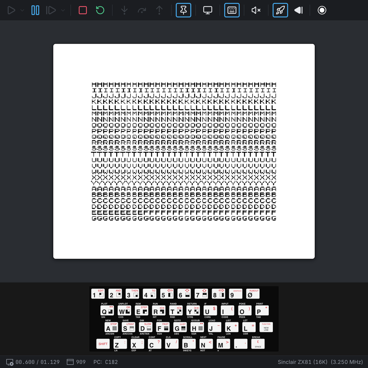This screenshot has width=368, height=368.
Task: Click the J LOAD key
Action: 215,327
